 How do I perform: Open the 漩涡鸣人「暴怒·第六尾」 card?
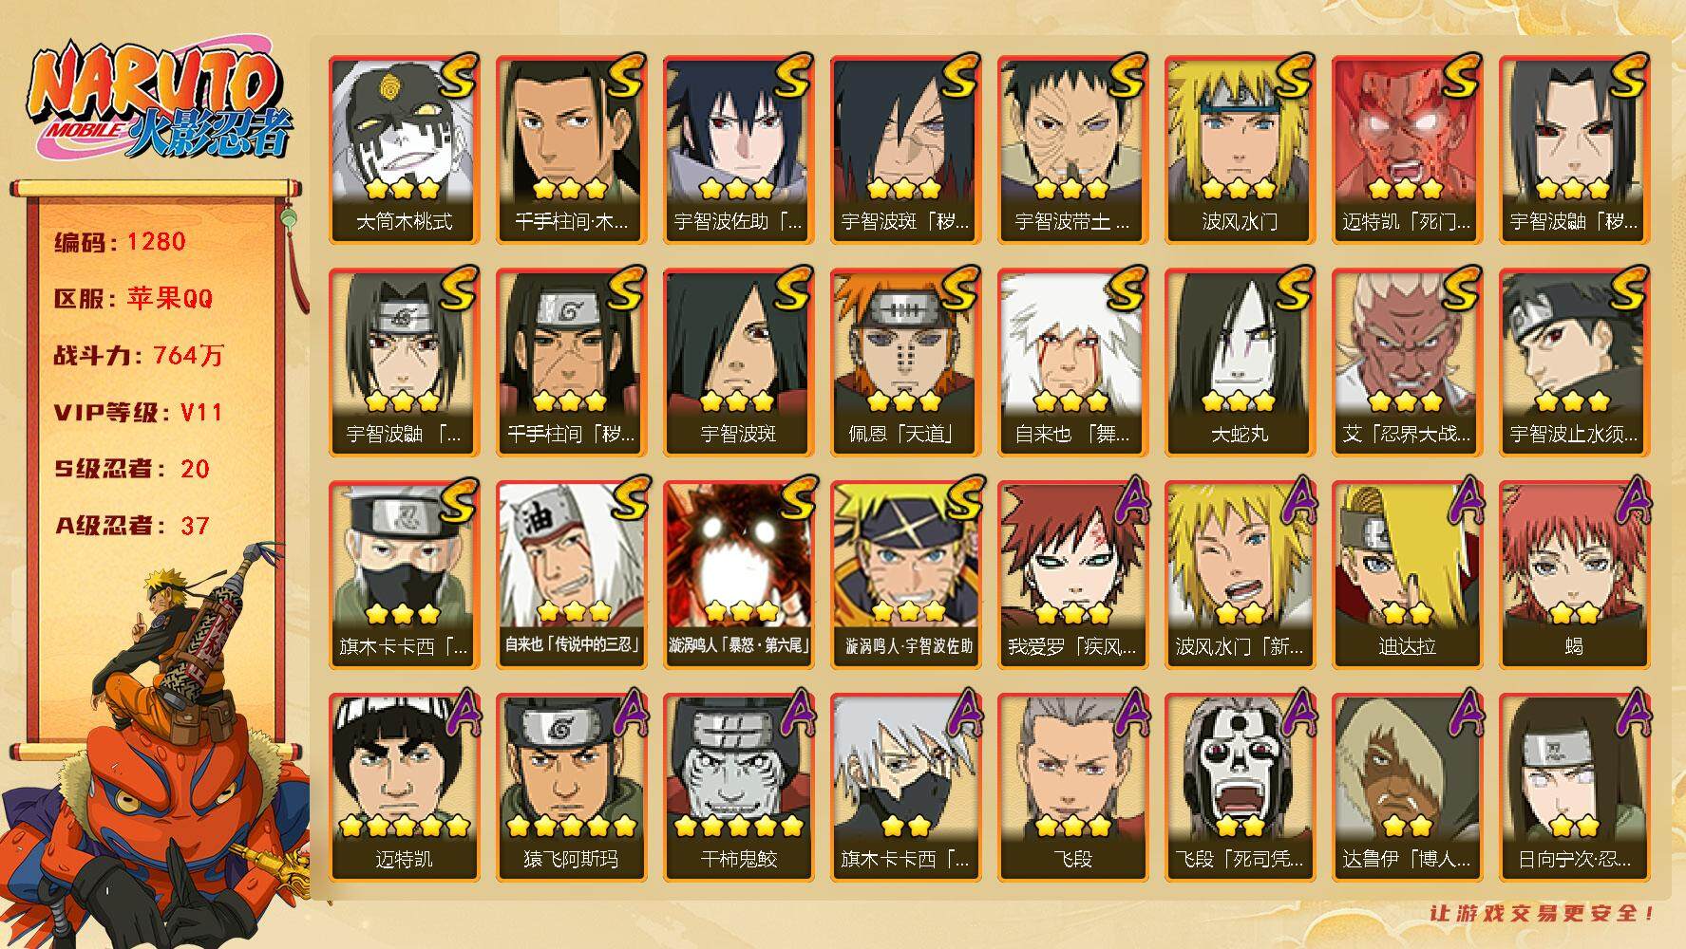[x=738, y=575]
